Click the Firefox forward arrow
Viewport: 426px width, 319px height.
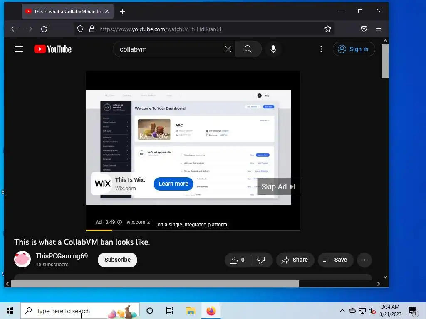point(29,29)
